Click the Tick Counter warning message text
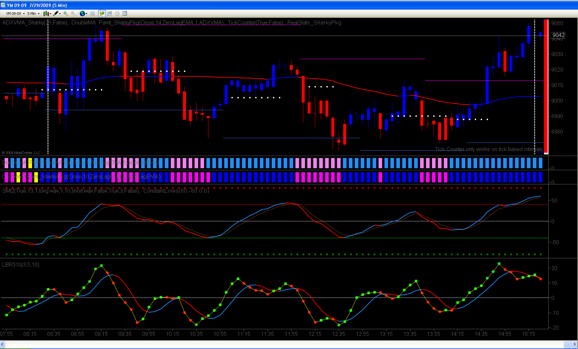The width and height of the screenshot is (578, 349). pyautogui.click(x=489, y=149)
